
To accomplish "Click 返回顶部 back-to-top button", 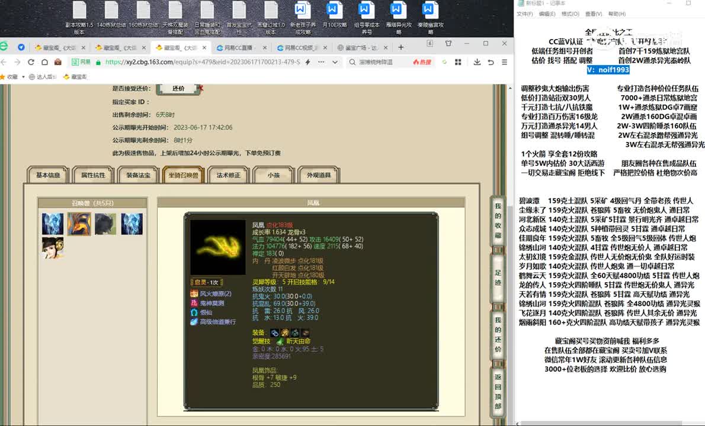I will coord(498,391).
